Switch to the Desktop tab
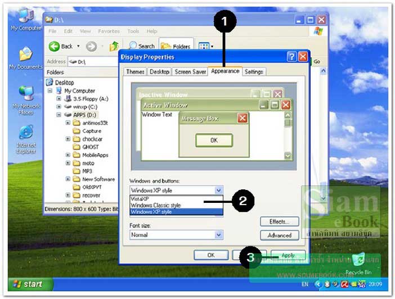Image resolution: width=395 pixels, height=299 pixels. [x=159, y=72]
